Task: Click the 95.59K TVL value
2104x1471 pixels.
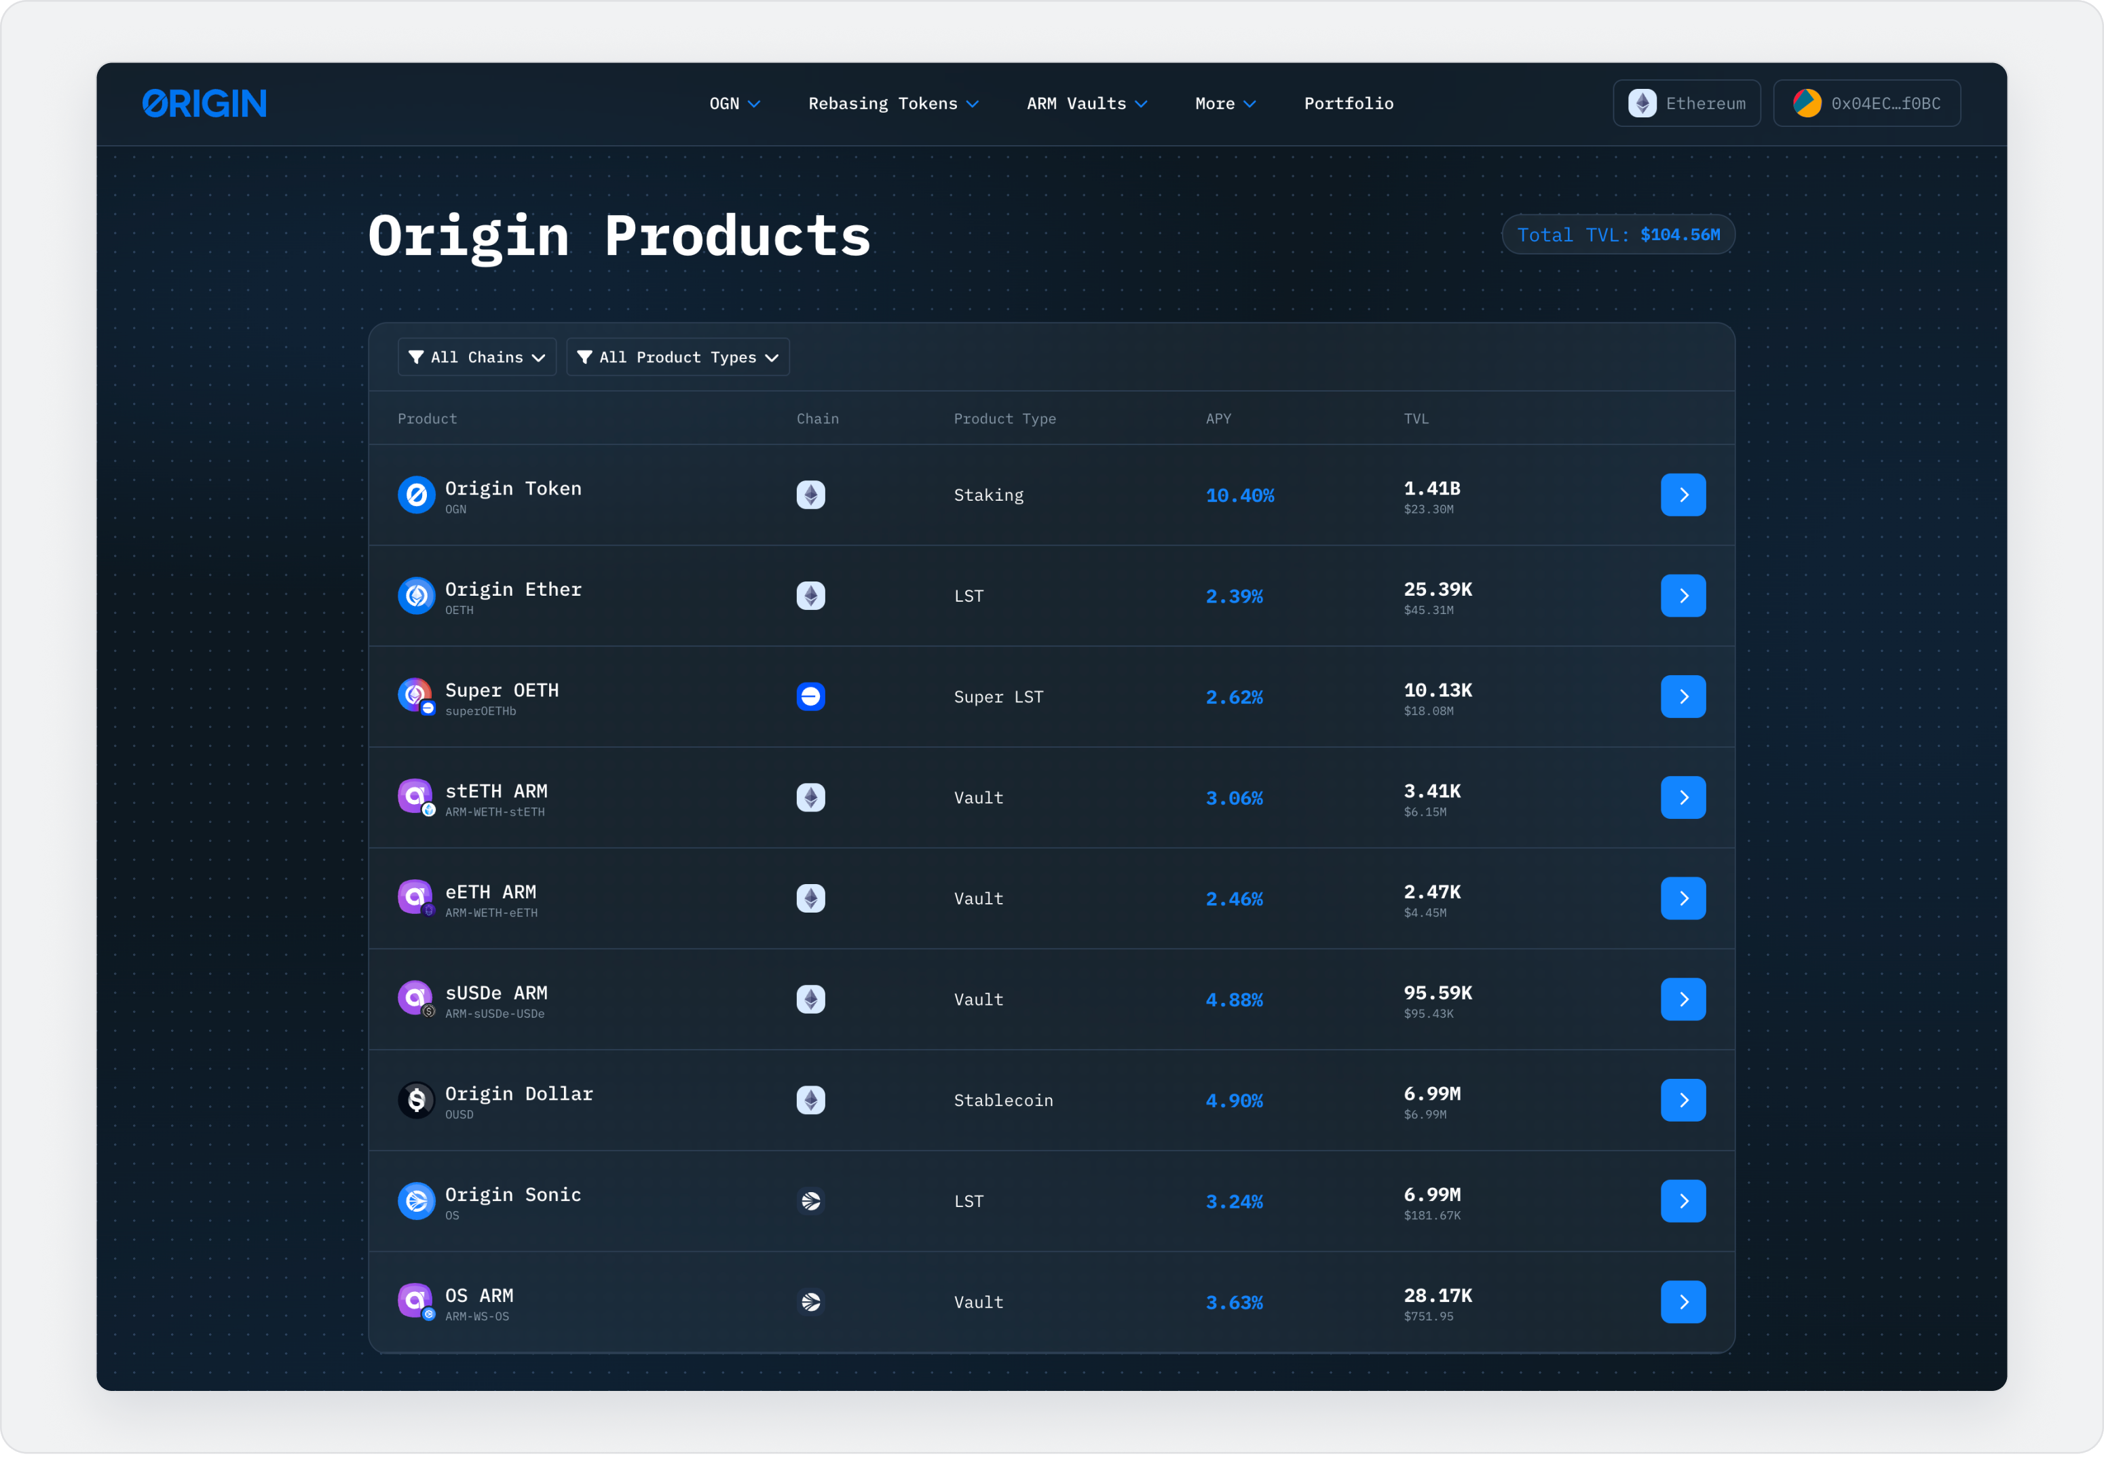Action: point(1438,992)
